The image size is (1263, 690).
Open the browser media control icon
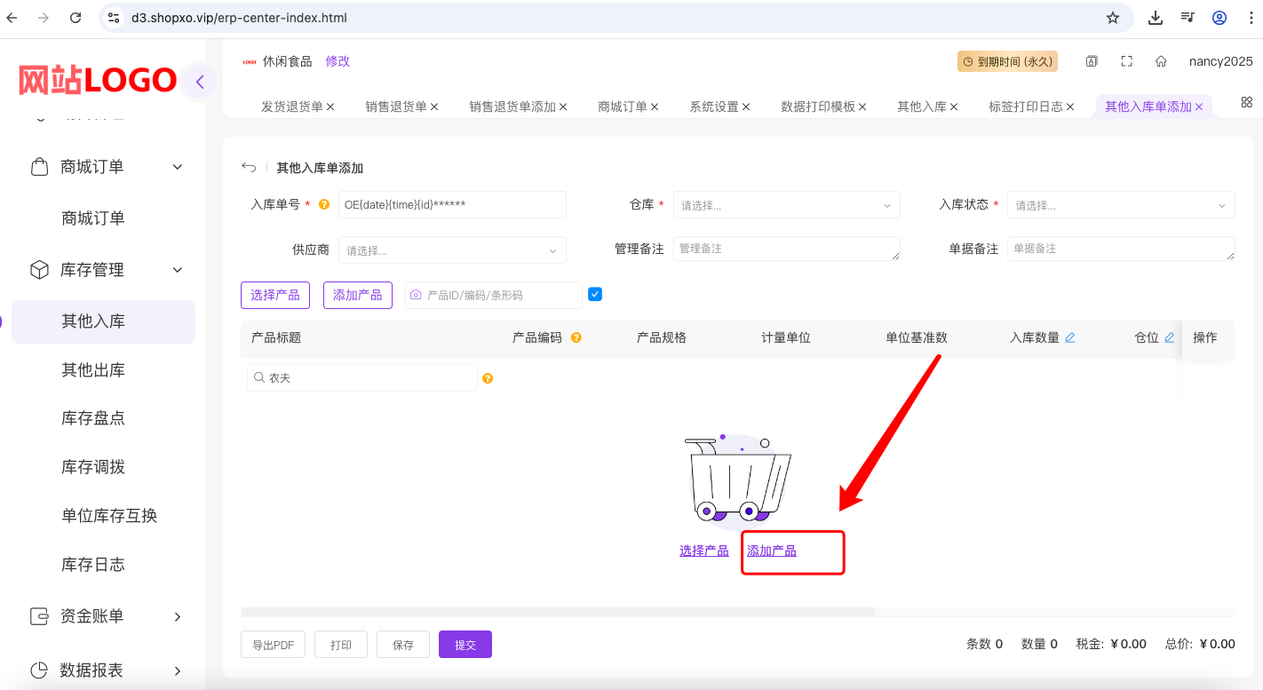tap(1188, 18)
